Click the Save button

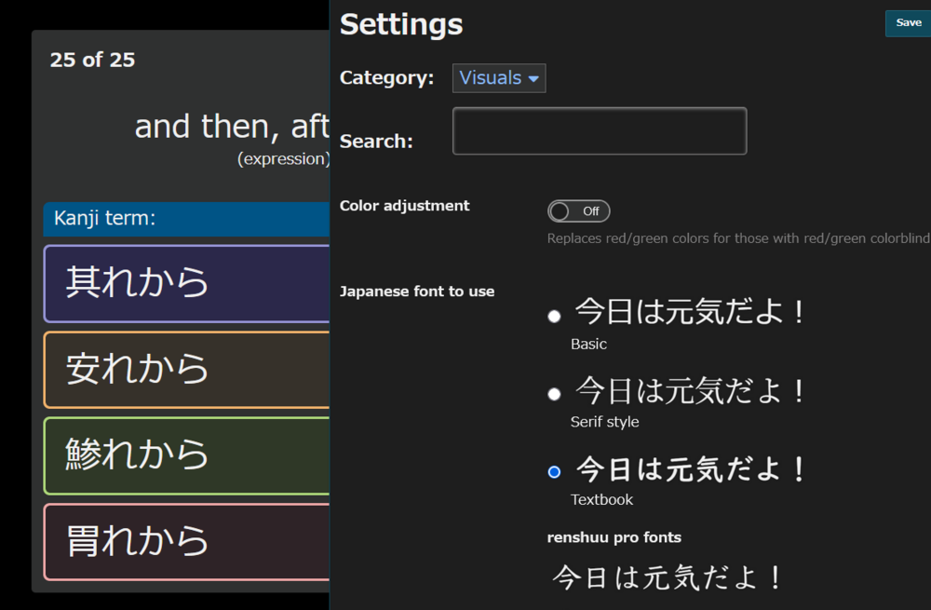click(908, 23)
